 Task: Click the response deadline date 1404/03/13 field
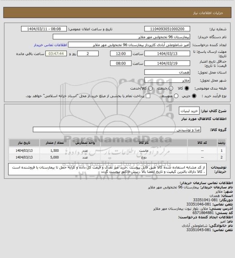pyautogui.click(x=167, y=54)
